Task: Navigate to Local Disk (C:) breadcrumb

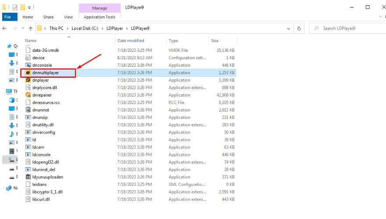Action: click(85, 29)
